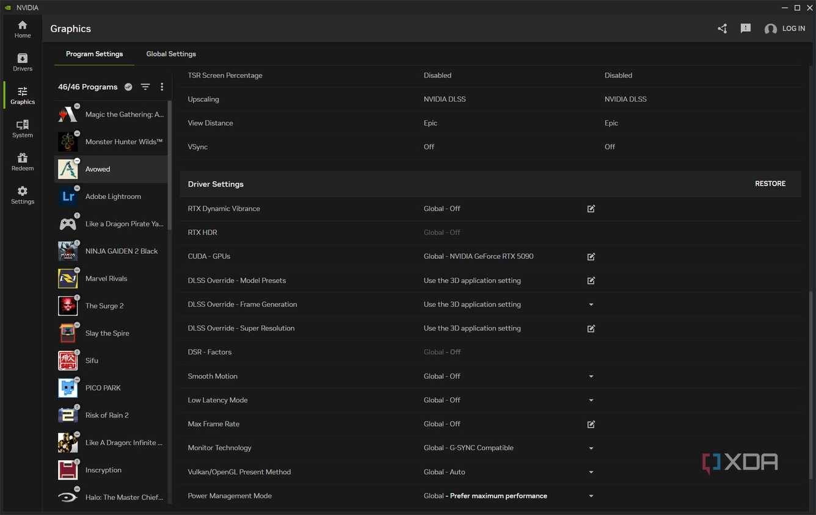Edit the CUDA - GPUs setting
The image size is (816, 515).
coord(591,256)
